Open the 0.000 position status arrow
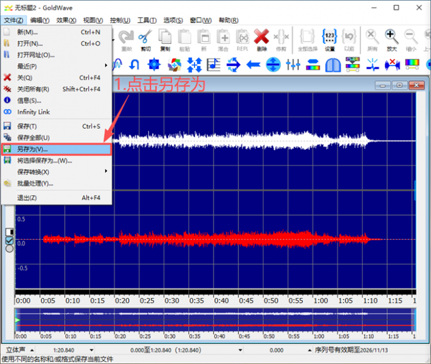This screenshot has width=431, height=364. (309, 350)
